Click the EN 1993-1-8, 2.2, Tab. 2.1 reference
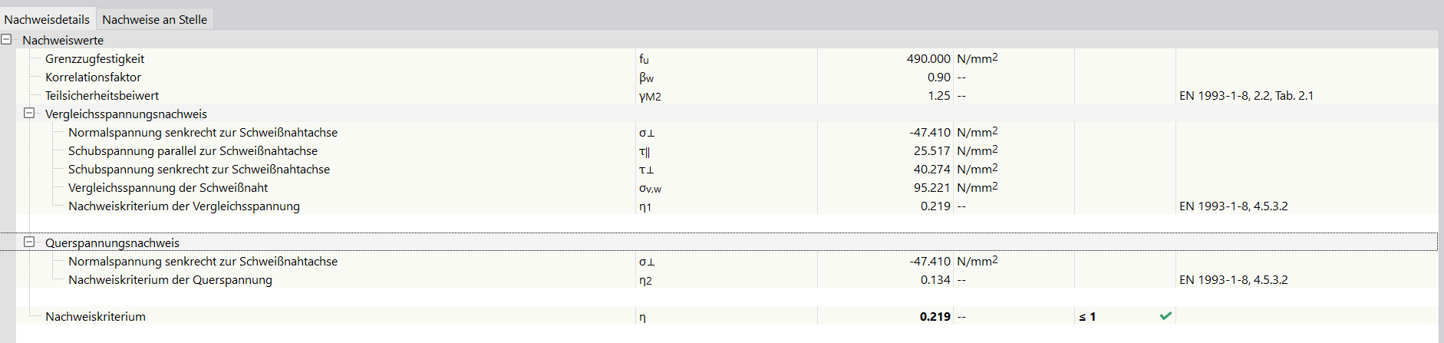The width and height of the screenshot is (1444, 343). pos(1246,96)
